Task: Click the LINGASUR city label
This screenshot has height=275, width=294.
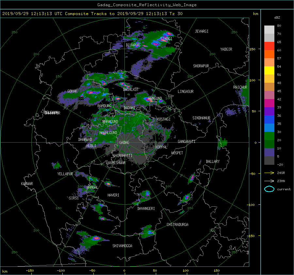Action: pyautogui.click(x=186, y=92)
